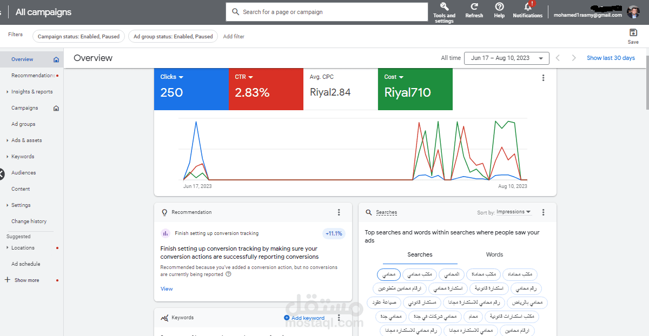Image resolution: width=649 pixels, height=336 pixels.
Task: Open the chart card three-dot menu
Action: [x=544, y=78]
